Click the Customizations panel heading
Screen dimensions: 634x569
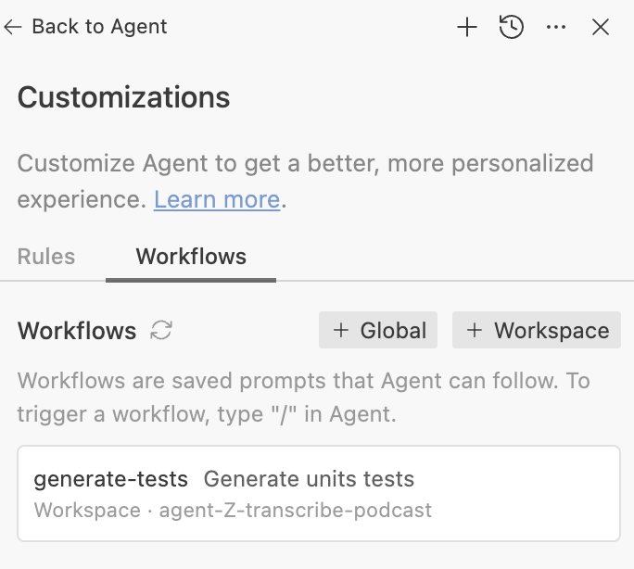tap(124, 97)
